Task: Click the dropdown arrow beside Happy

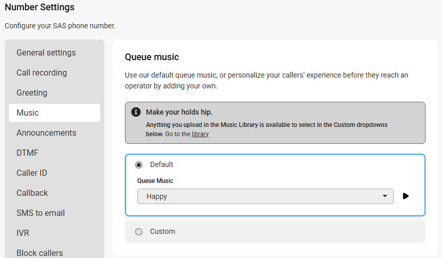Action: point(385,196)
